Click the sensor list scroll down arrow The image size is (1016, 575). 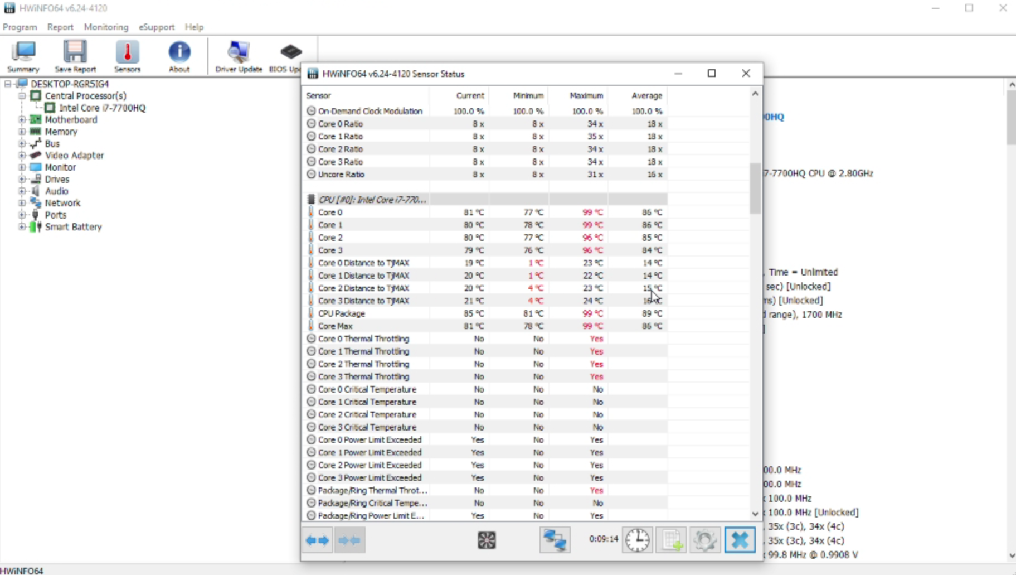[755, 514]
